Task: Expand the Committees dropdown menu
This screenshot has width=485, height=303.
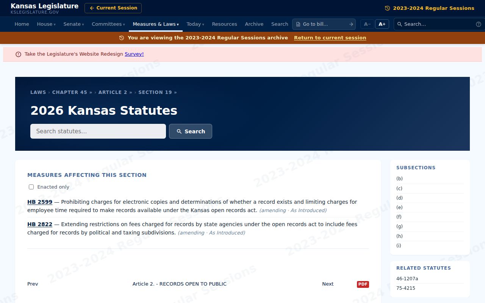Action: tap(108, 24)
